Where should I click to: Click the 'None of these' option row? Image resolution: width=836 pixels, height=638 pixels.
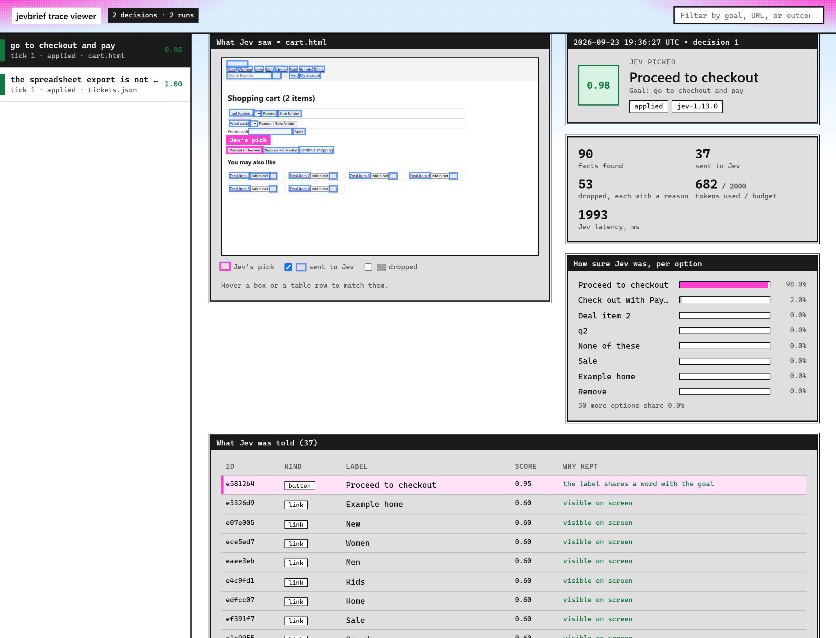(x=692, y=346)
